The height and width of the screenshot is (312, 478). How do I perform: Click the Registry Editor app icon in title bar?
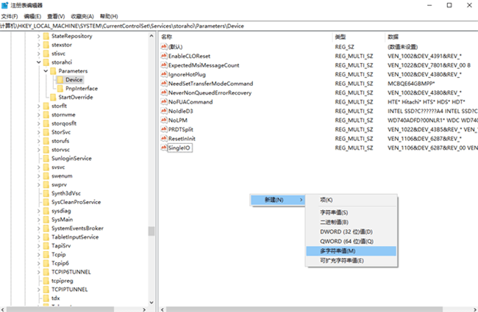point(4,5)
